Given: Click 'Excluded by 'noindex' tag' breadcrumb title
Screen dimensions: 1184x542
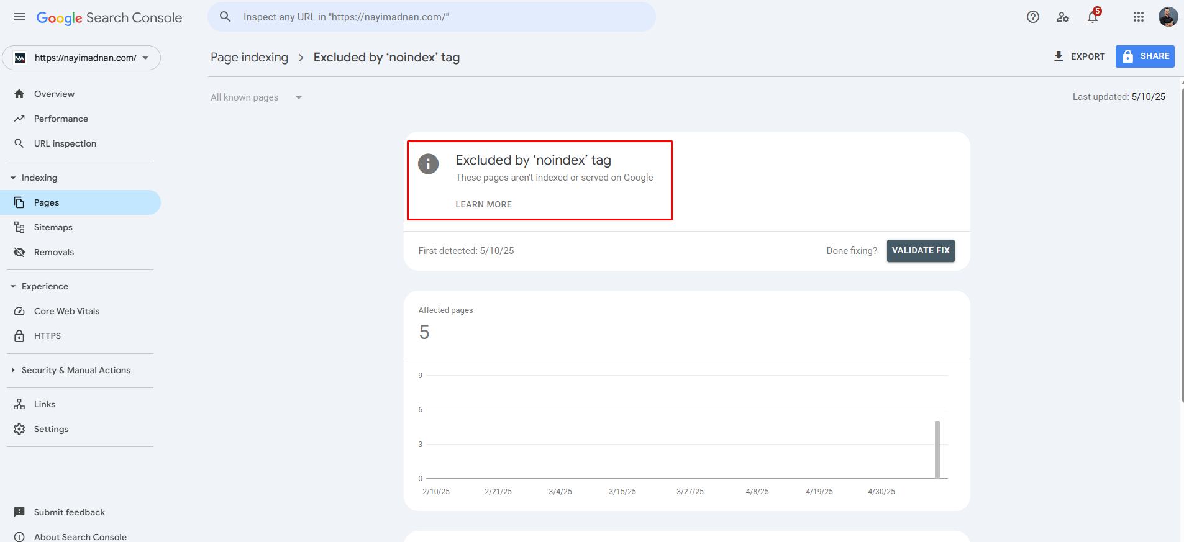Looking at the screenshot, I should coord(386,57).
